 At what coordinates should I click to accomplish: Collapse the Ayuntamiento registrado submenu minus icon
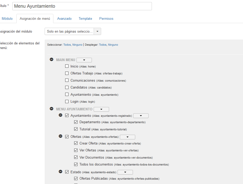tap(61, 115)
